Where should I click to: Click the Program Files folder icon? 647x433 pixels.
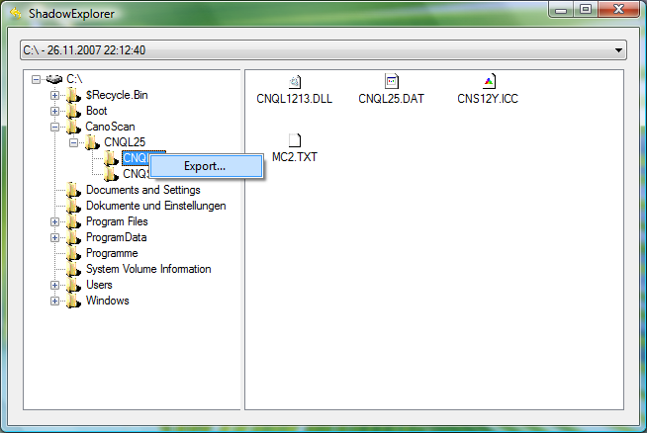(73, 221)
